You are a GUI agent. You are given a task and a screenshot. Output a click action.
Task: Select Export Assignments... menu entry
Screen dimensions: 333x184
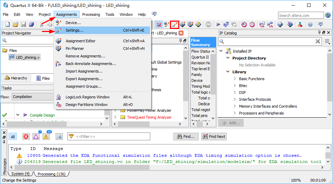[x=102, y=79]
